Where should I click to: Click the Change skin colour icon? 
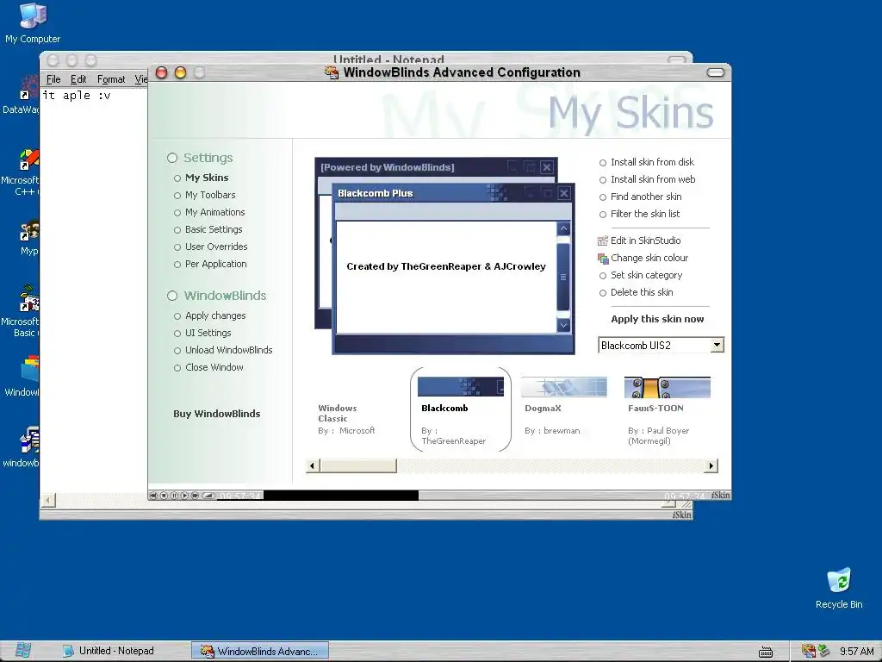pyautogui.click(x=602, y=259)
